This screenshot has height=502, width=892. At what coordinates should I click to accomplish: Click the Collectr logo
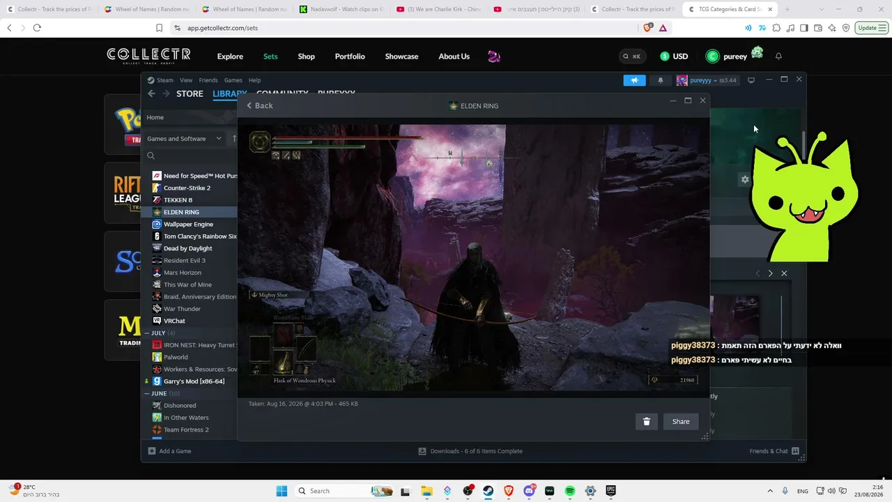point(148,56)
